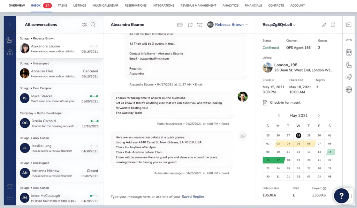Click the globe icon in right sidebar
The width and height of the screenshot is (357, 208).
coord(349,90)
